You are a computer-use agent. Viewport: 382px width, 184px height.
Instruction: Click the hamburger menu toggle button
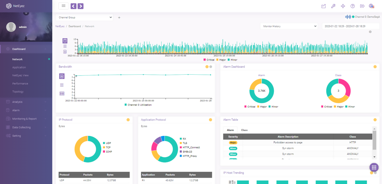[x=63, y=6]
